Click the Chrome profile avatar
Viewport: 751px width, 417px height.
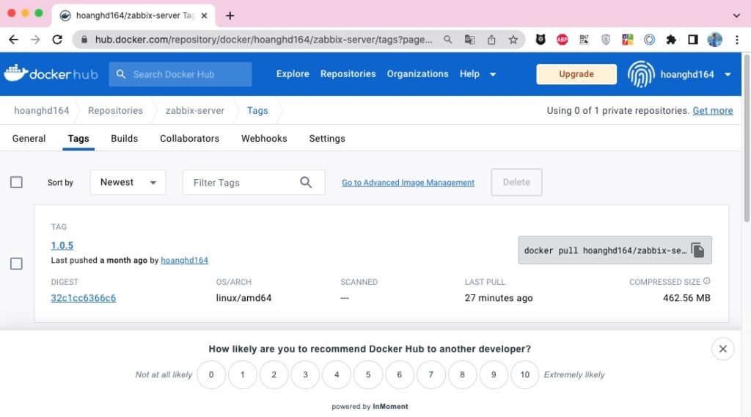tap(714, 40)
